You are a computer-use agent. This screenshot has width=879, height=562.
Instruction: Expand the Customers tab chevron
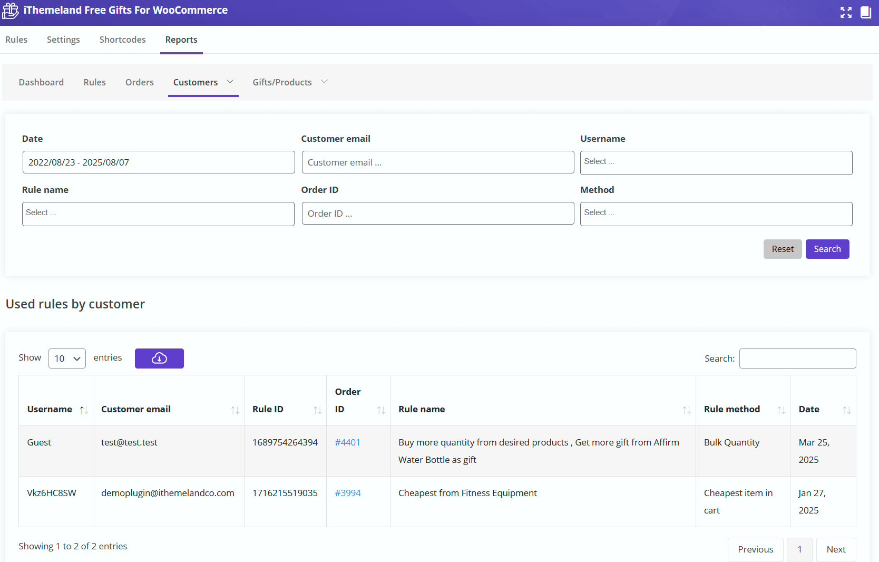tap(230, 82)
